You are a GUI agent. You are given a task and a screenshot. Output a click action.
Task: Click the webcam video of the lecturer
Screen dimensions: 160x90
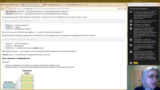click(x=143, y=78)
